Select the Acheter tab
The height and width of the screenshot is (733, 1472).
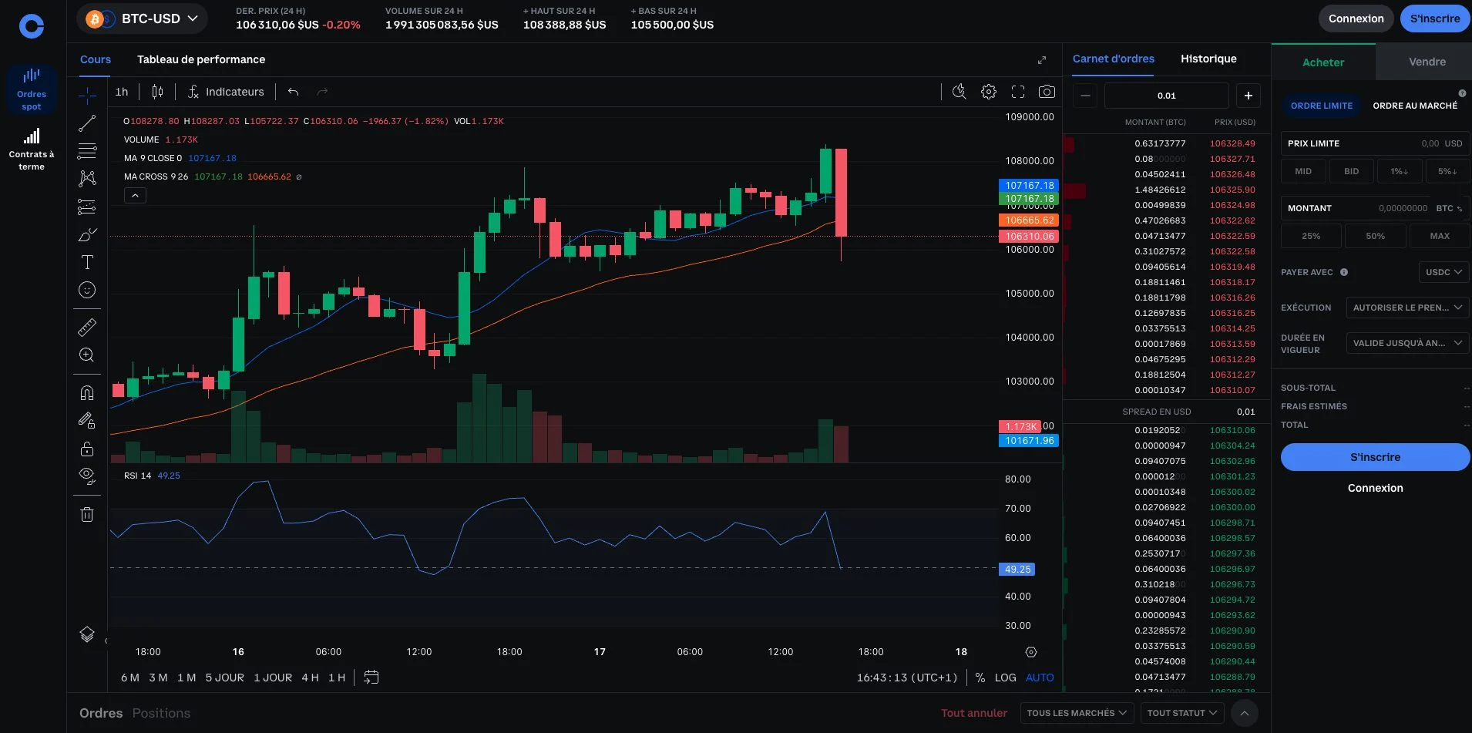coord(1323,62)
